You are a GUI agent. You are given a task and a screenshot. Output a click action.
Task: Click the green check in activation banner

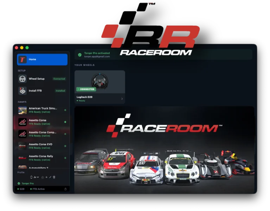pyautogui.click(x=80, y=55)
